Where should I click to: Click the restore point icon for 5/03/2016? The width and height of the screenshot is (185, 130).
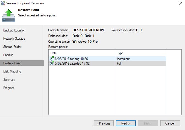coord(52,63)
